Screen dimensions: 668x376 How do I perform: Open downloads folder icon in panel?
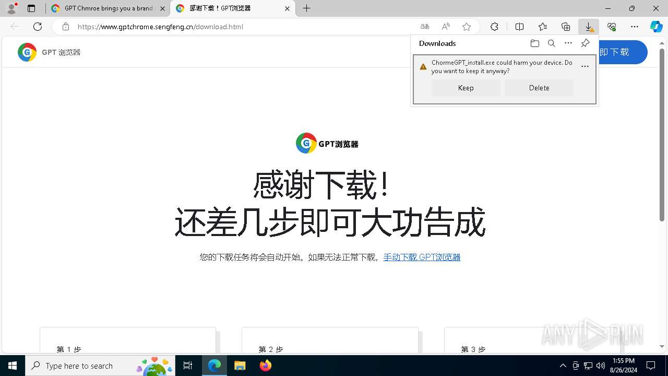click(x=535, y=43)
